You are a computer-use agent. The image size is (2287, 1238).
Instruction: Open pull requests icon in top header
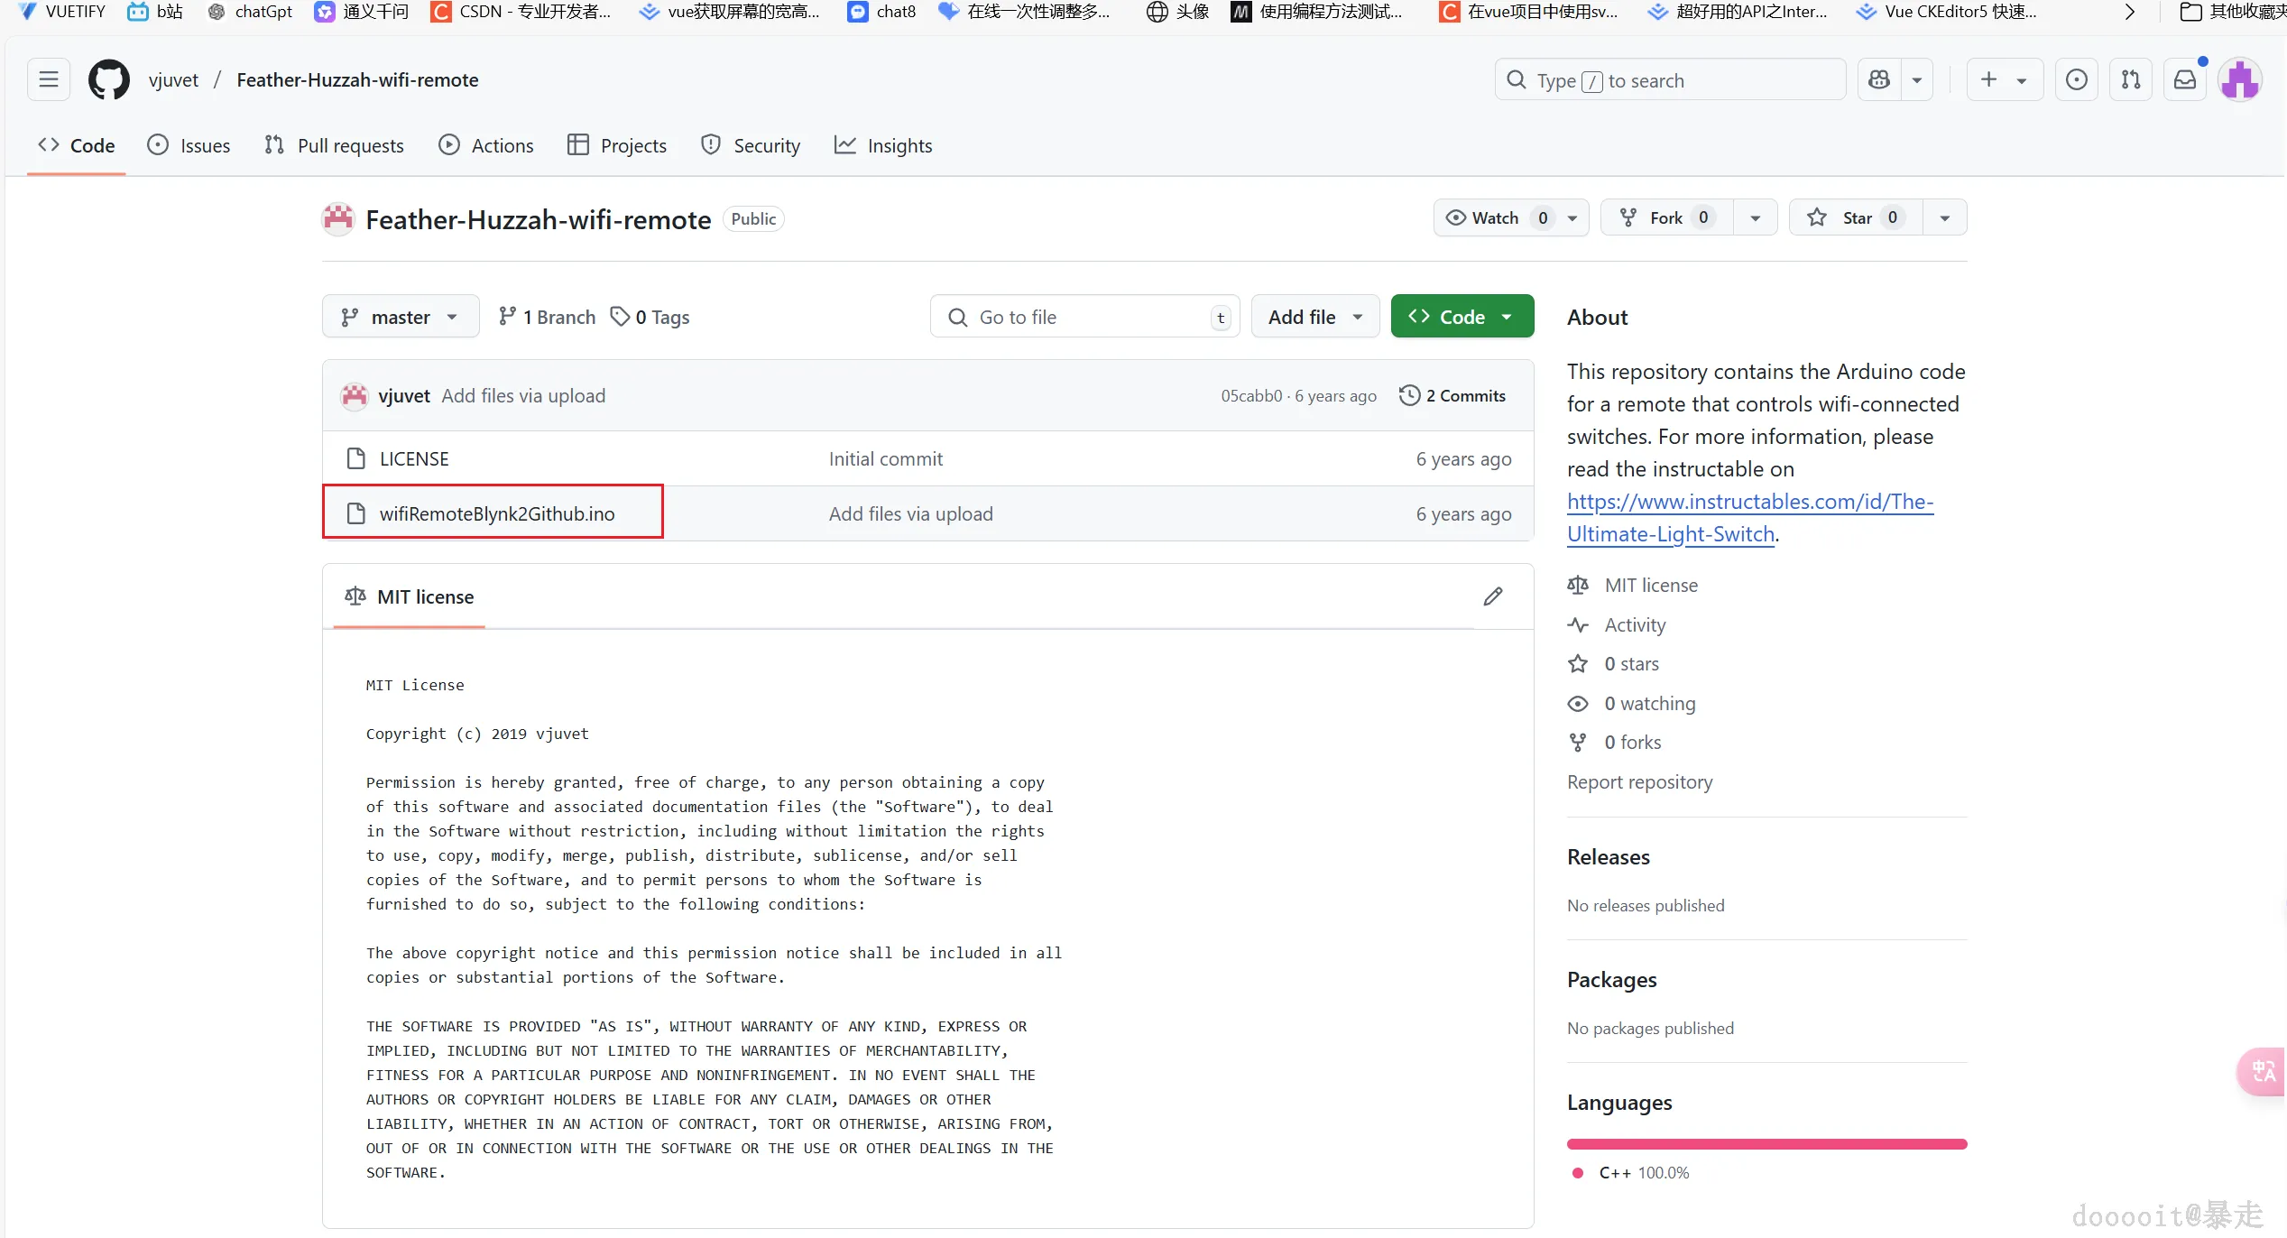click(2131, 79)
